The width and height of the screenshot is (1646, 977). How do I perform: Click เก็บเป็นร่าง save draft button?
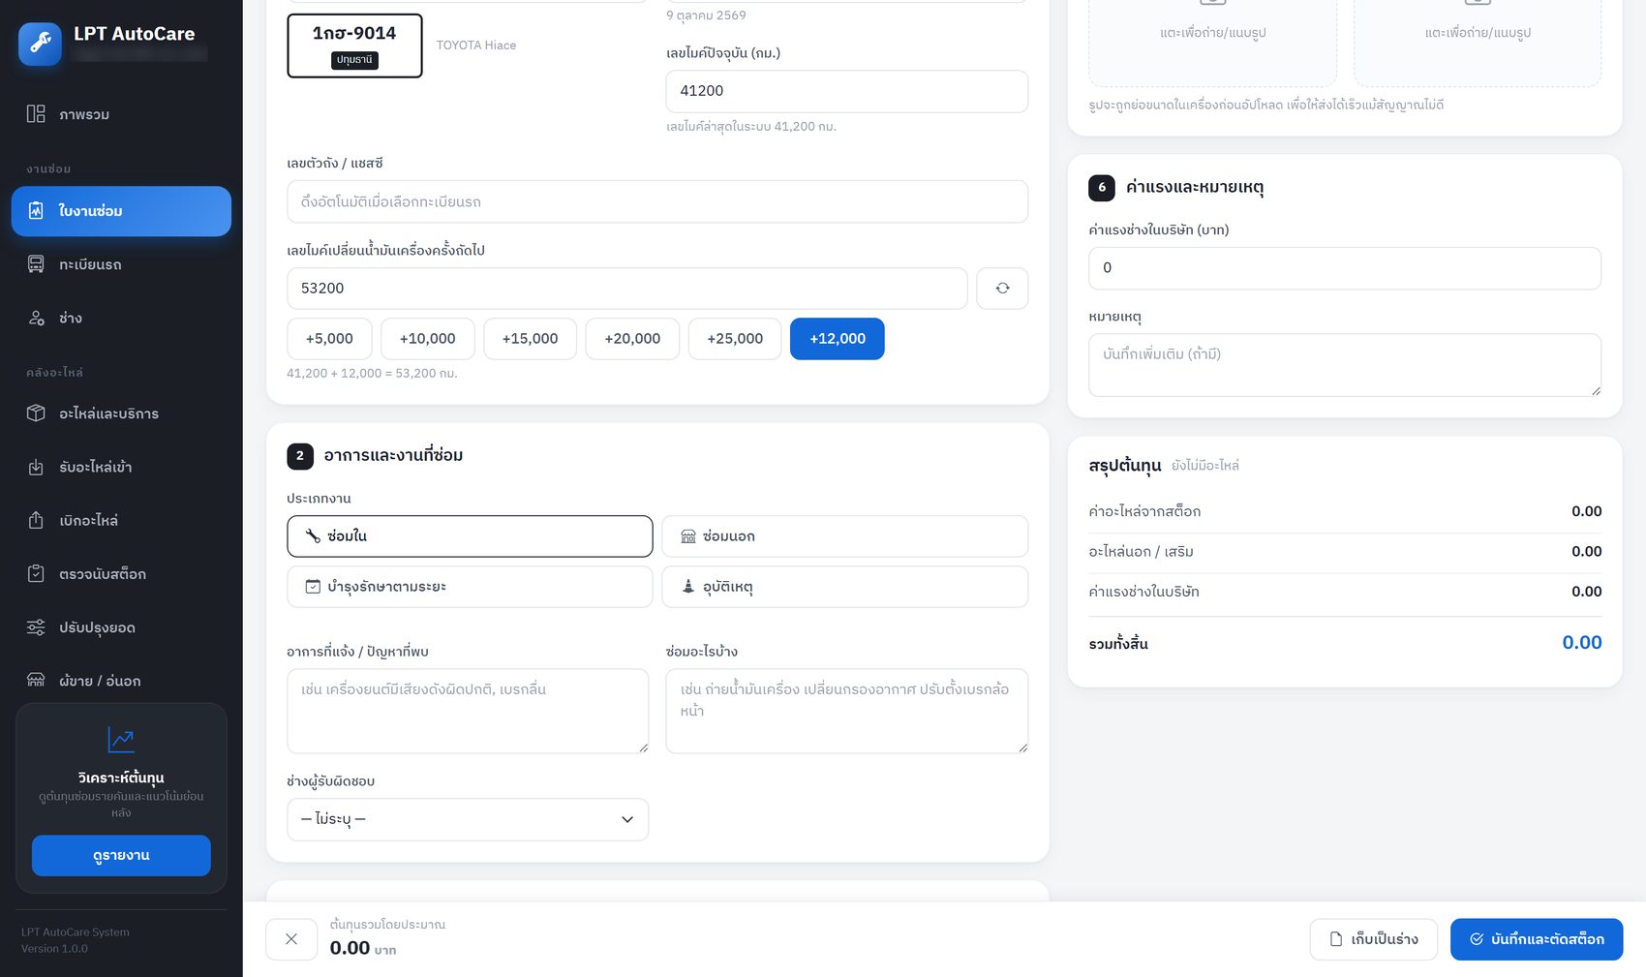pyautogui.click(x=1374, y=939)
